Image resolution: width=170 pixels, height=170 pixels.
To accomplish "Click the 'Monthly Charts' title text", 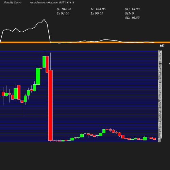I will pyautogui.click(x=12, y=3).
